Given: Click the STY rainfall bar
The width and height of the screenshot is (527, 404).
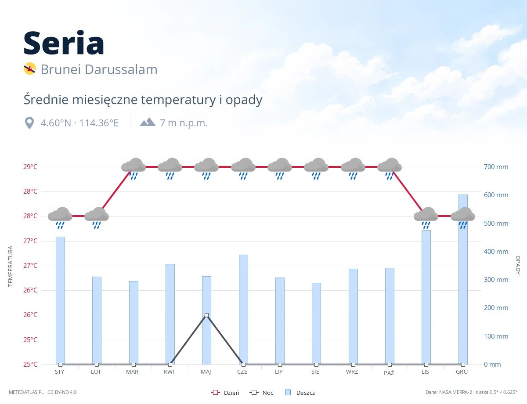Looking at the screenshot, I should pyautogui.click(x=60, y=300).
